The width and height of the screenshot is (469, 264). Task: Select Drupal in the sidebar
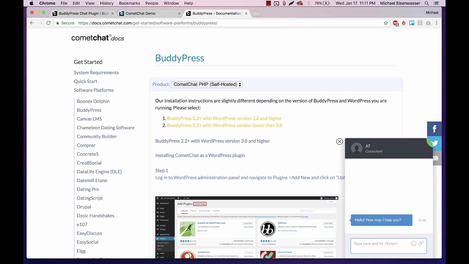pos(84,207)
